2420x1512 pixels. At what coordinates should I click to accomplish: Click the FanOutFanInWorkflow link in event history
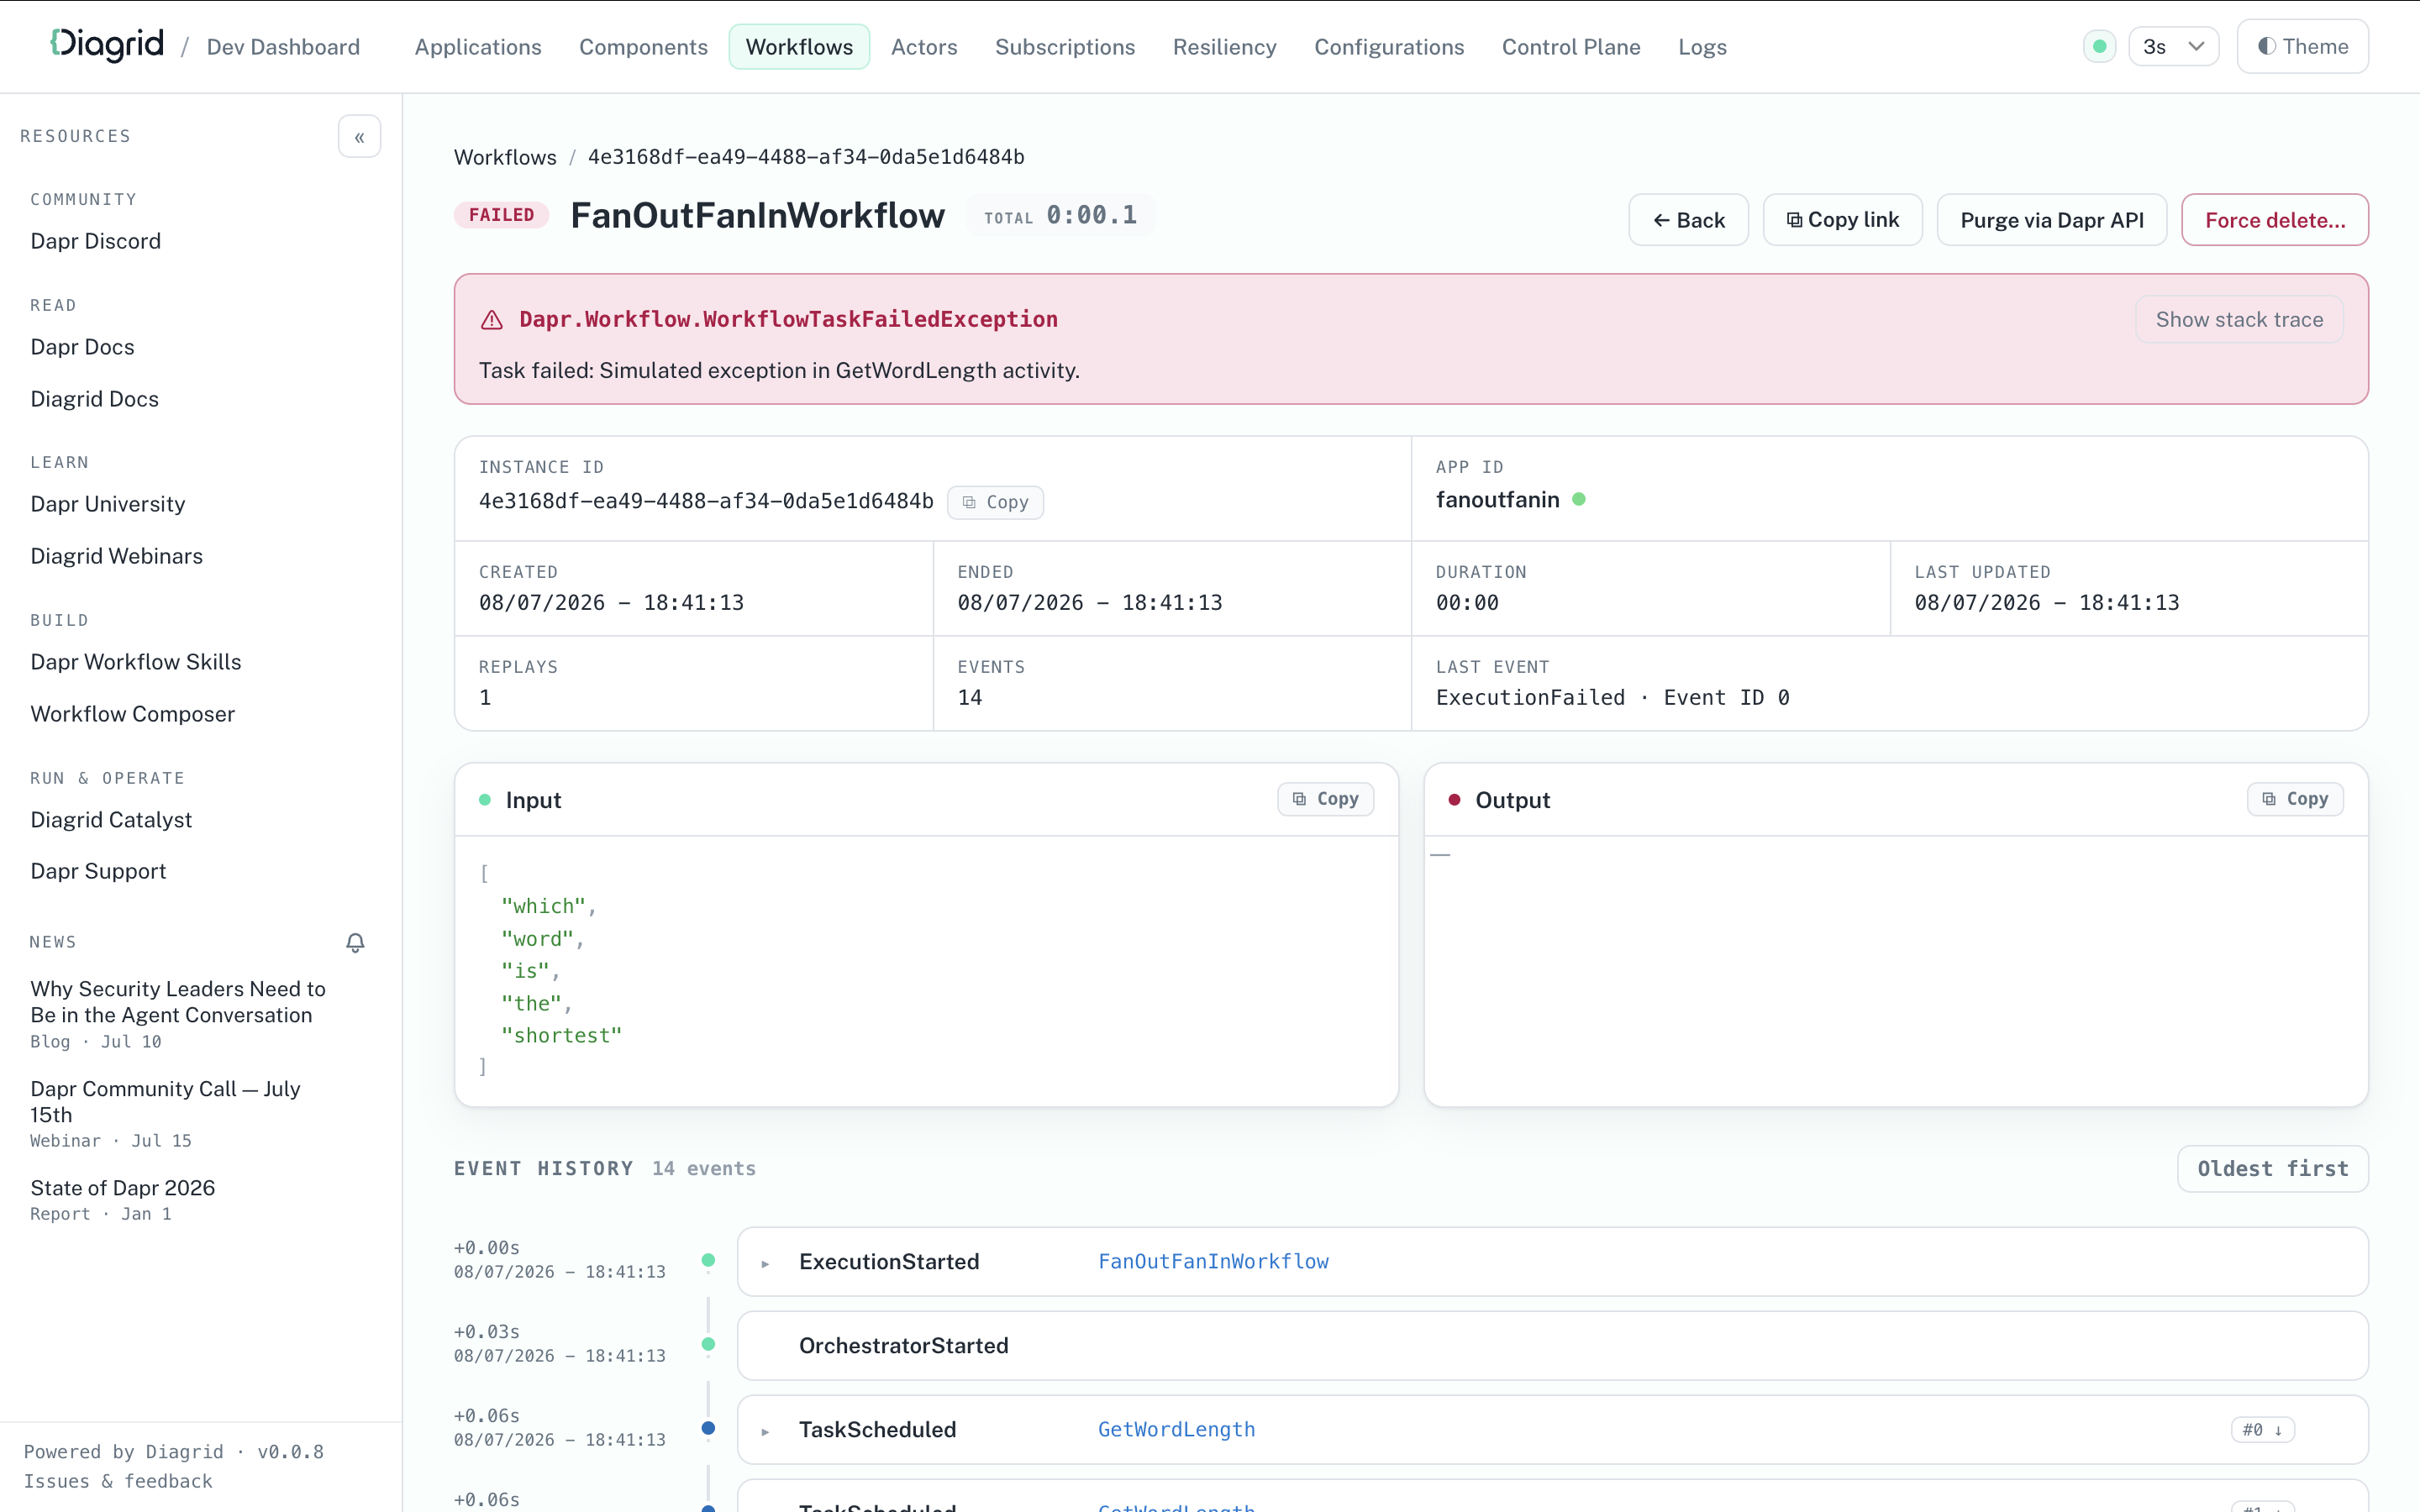(1213, 1261)
